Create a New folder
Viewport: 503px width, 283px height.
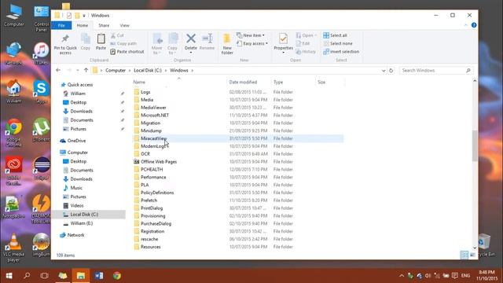(227, 44)
